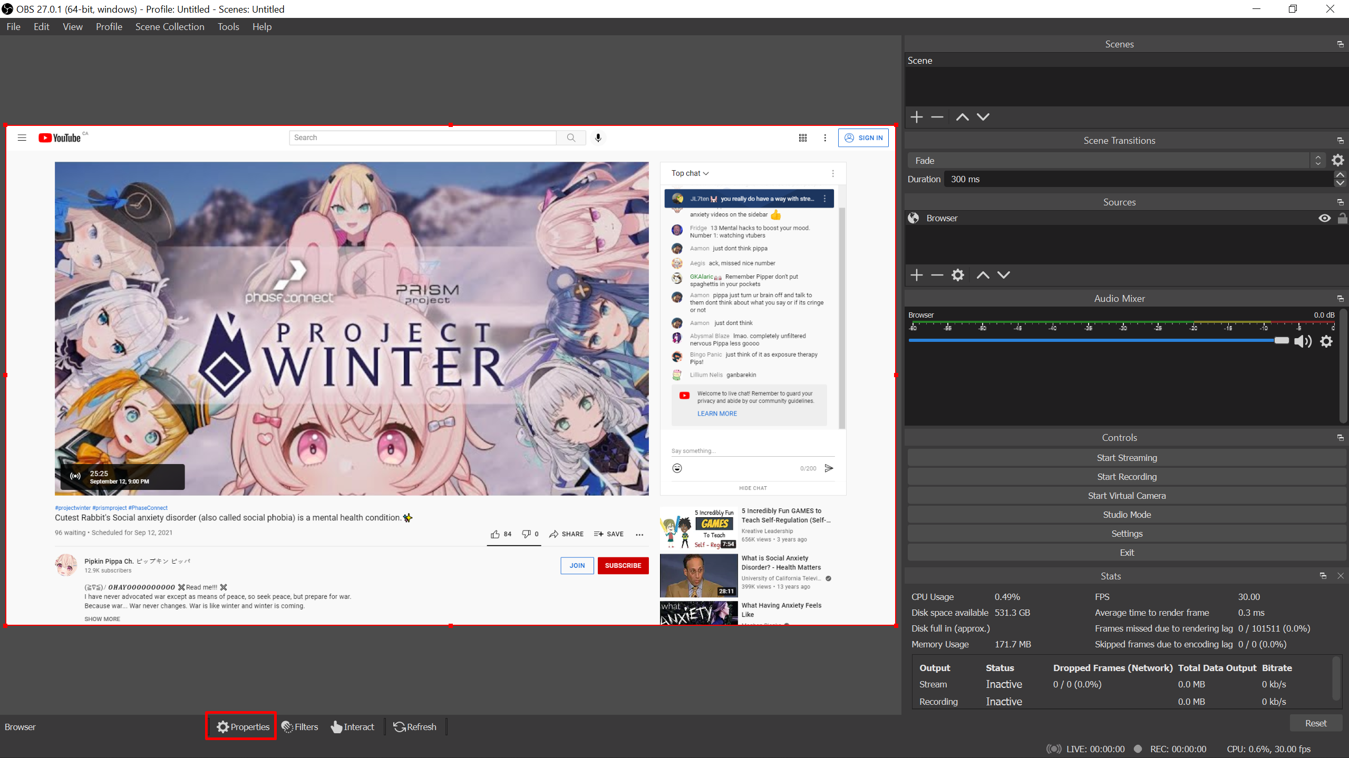1349x758 pixels.
Task: Open the File menu
Action: point(14,27)
